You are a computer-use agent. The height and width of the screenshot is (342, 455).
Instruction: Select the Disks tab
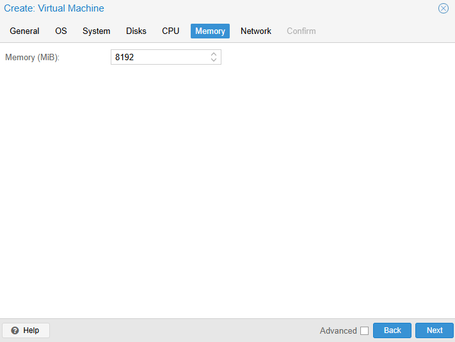136,31
